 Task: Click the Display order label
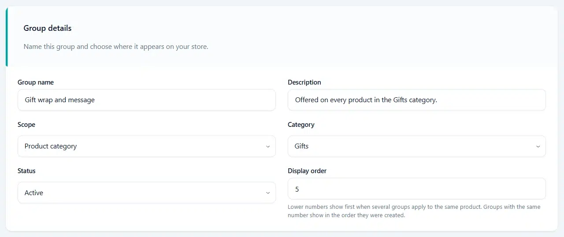click(307, 171)
